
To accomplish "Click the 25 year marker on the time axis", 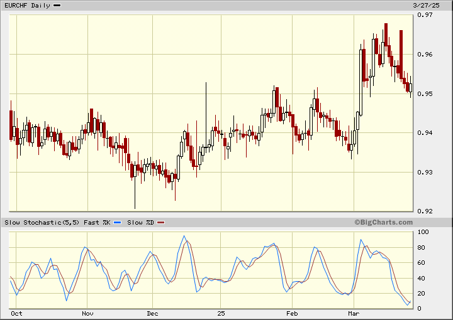I will click(x=220, y=312).
